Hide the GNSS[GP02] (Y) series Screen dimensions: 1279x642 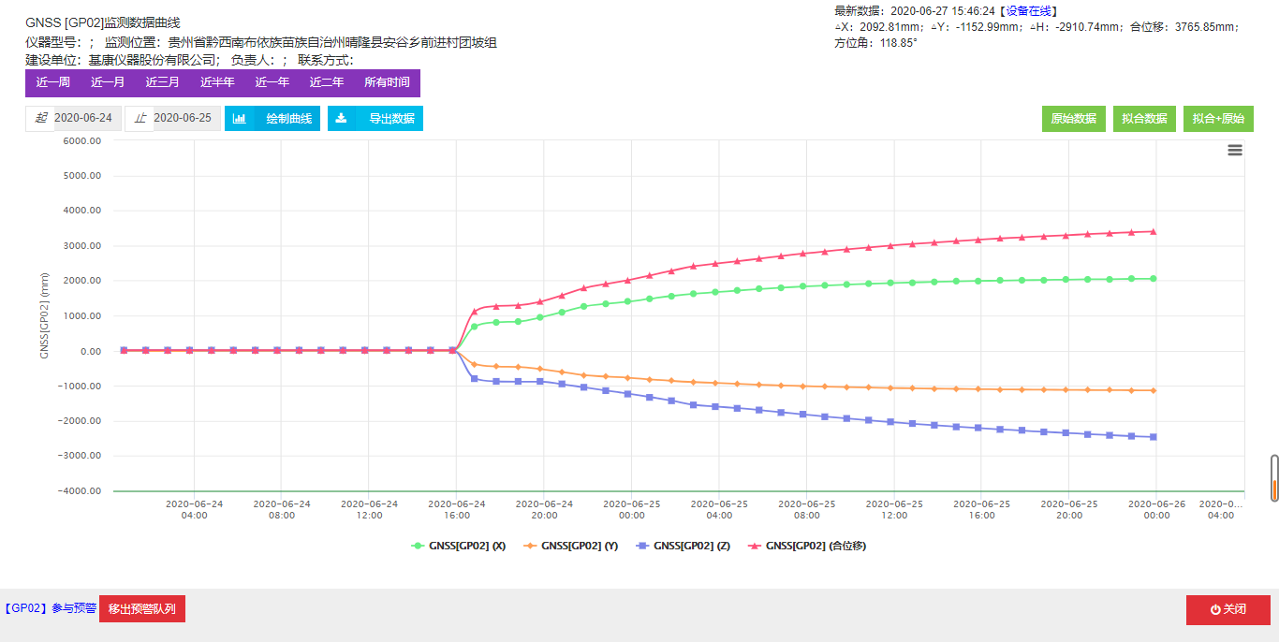tap(571, 546)
